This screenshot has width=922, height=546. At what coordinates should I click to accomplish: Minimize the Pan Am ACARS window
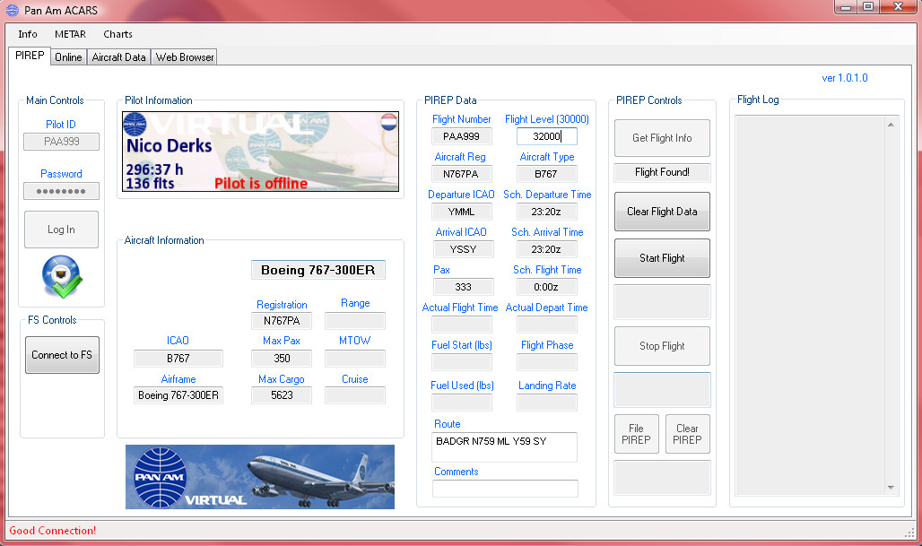pos(846,7)
